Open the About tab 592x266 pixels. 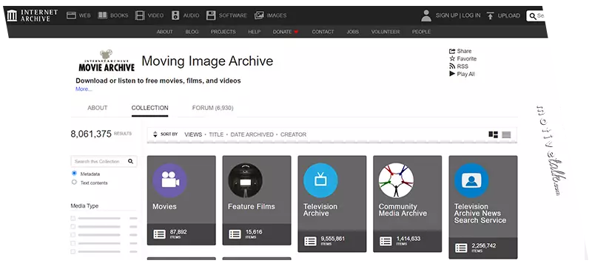click(x=98, y=108)
